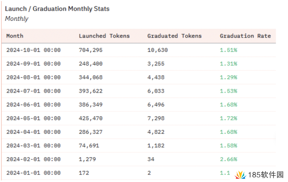Click the 1.51% graduation rate value

click(228, 50)
